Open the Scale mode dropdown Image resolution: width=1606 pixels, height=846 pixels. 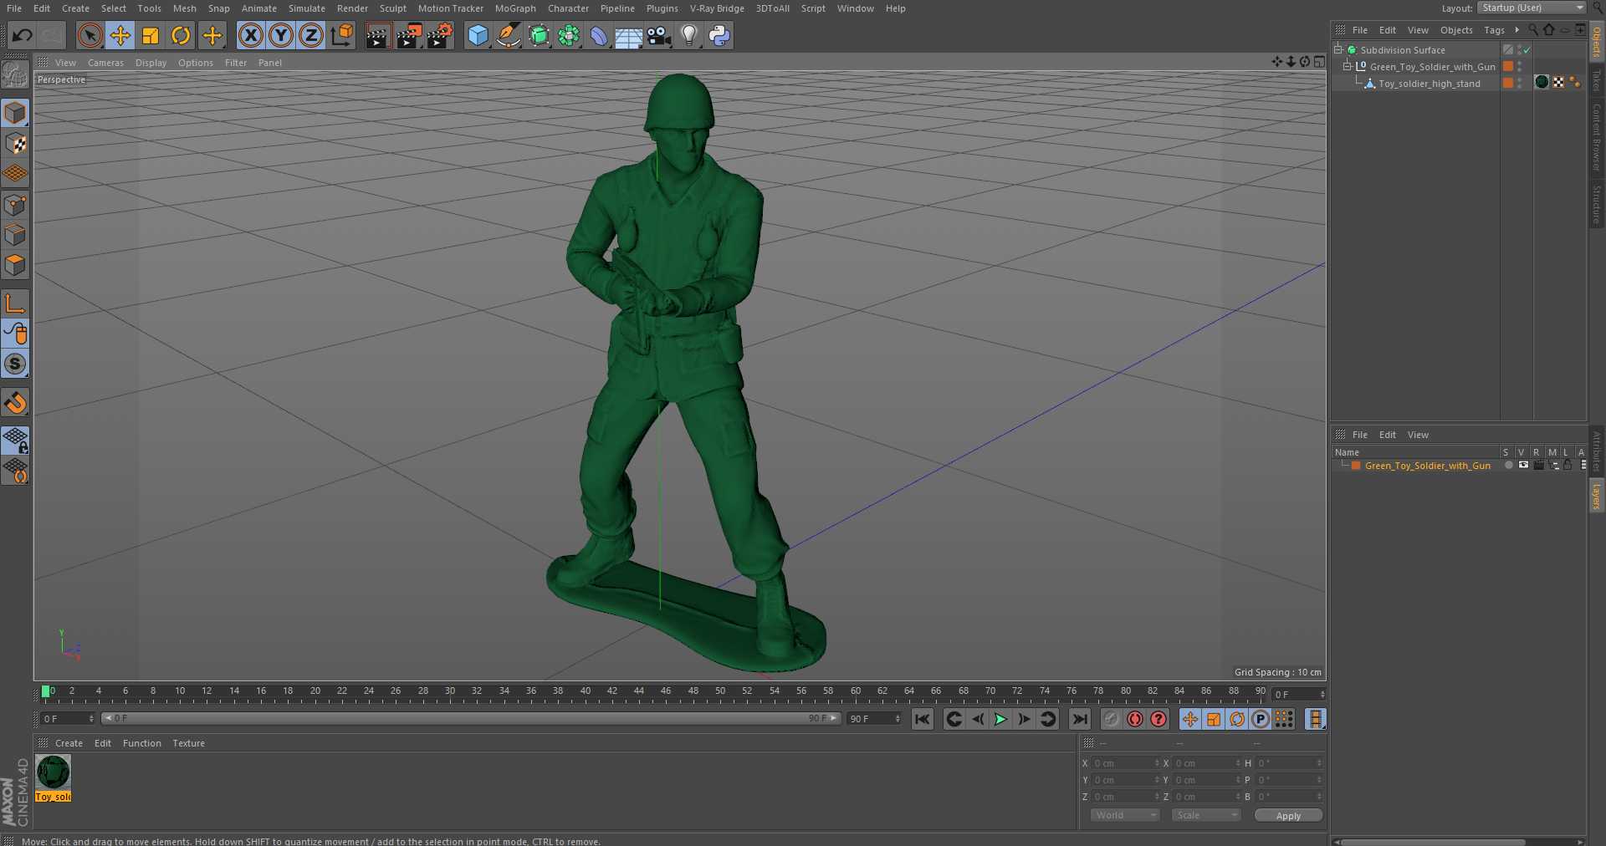(1205, 815)
